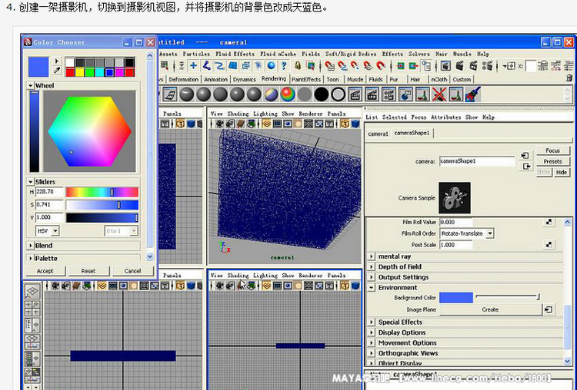Switch to the camera1 attribute tab
The width and height of the screenshot is (577, 390).
tap(378, 134)
